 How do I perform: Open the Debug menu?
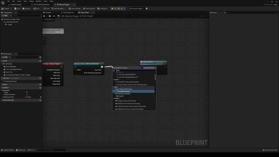pos(31,1)
